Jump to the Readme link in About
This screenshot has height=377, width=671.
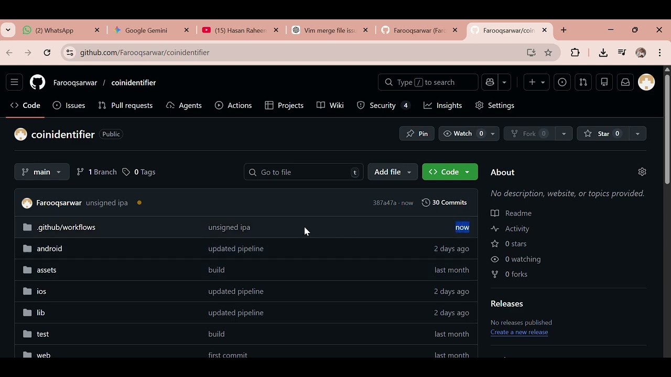tap(511, 213)
